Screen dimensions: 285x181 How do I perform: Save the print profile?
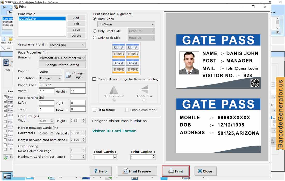pyautogui.click(x=76, y=30)
